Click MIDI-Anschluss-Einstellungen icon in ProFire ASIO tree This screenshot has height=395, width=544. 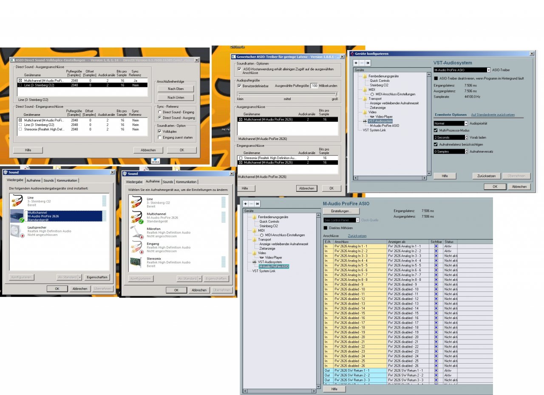[262, 235]
